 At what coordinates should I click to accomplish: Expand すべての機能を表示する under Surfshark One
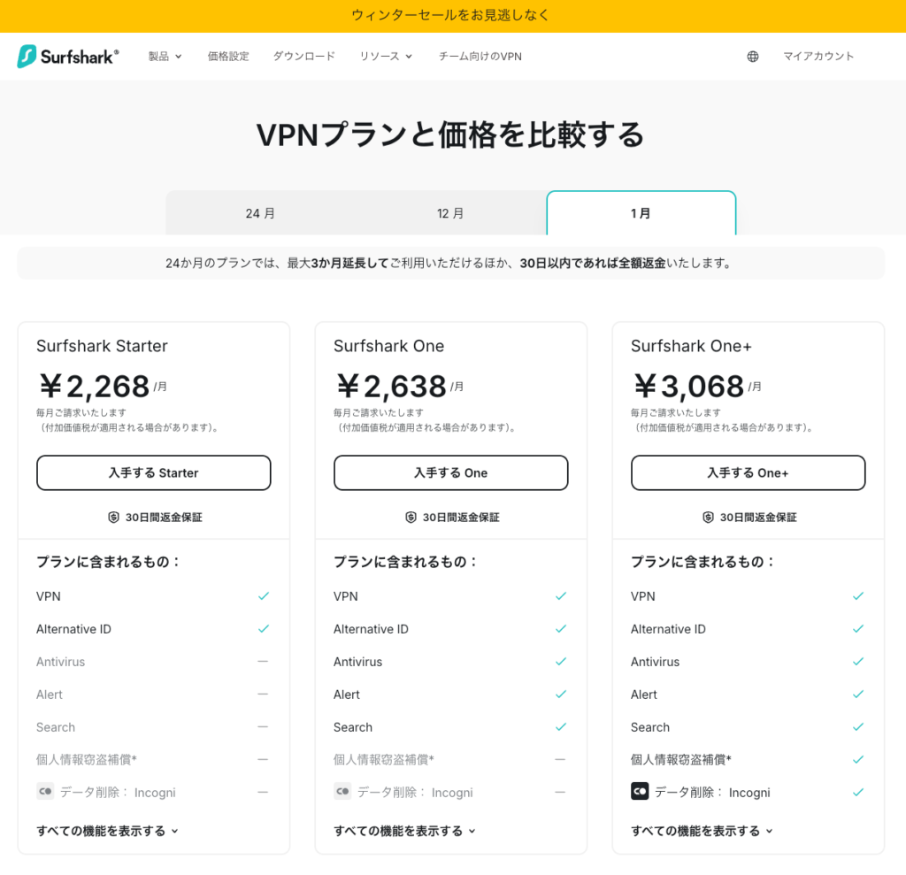click(x=403, y=831)
